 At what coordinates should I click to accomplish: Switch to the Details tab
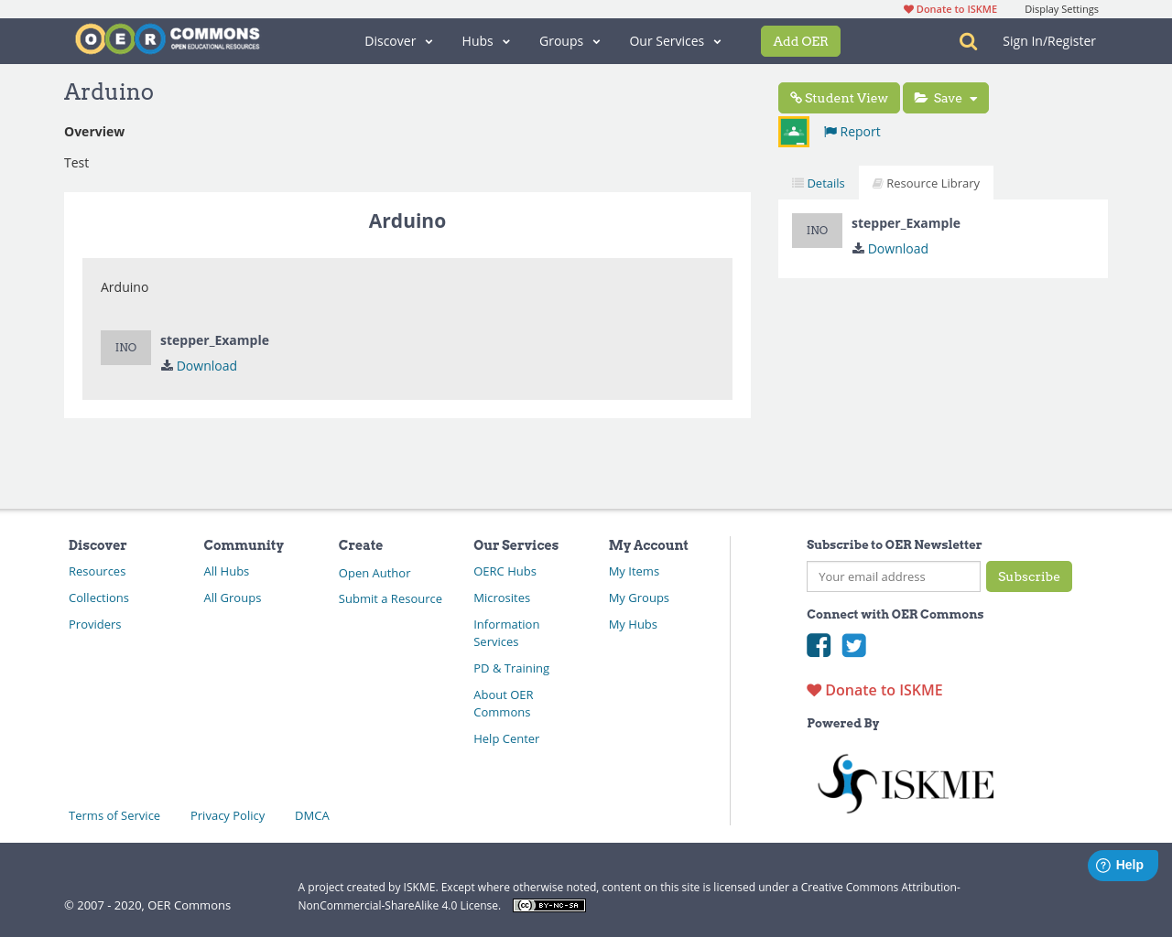(819, 183)
